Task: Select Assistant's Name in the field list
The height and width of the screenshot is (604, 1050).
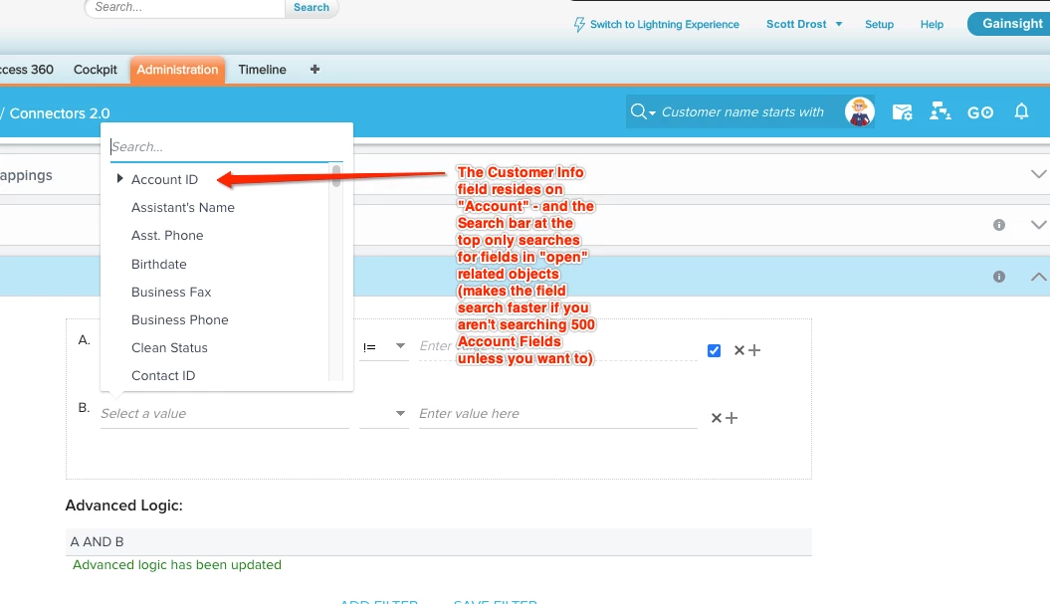Action: tap(183, 208)
